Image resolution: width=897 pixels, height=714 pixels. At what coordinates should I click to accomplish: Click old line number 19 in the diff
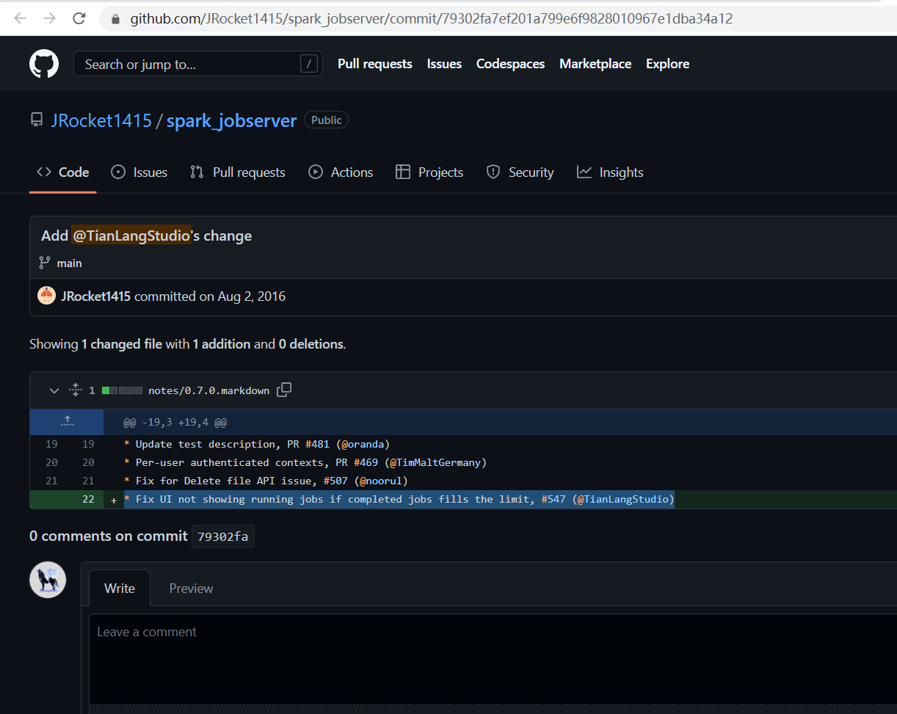point(51,444)
